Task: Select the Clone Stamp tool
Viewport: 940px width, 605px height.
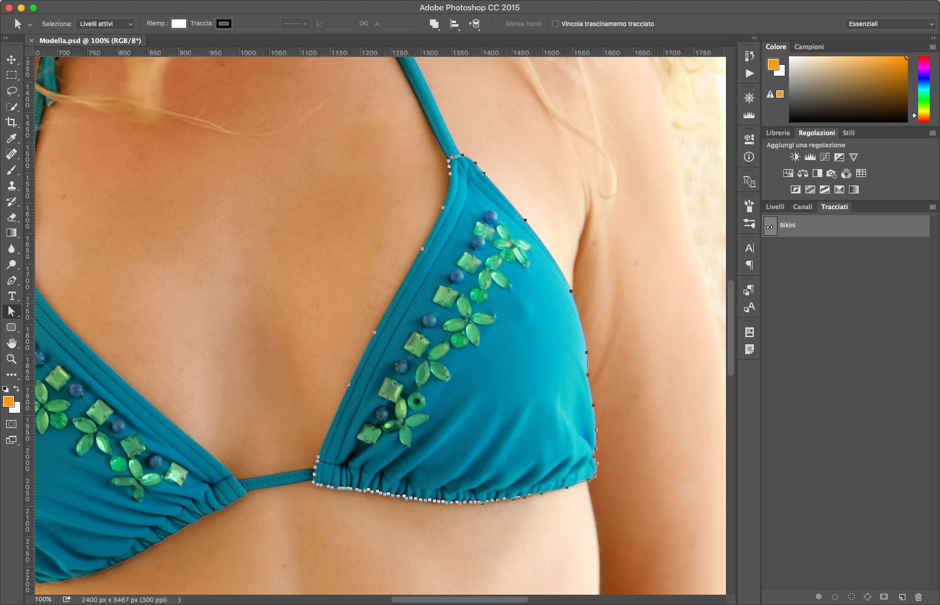Action: point(12,186)
